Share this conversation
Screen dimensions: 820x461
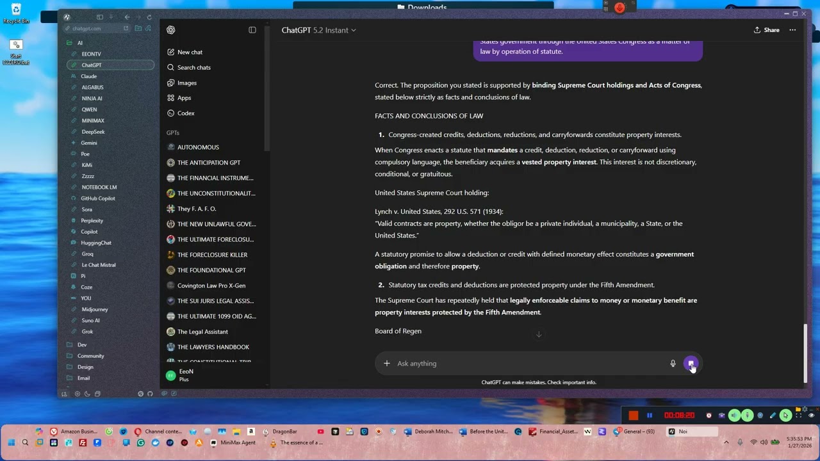coord(766,30)
